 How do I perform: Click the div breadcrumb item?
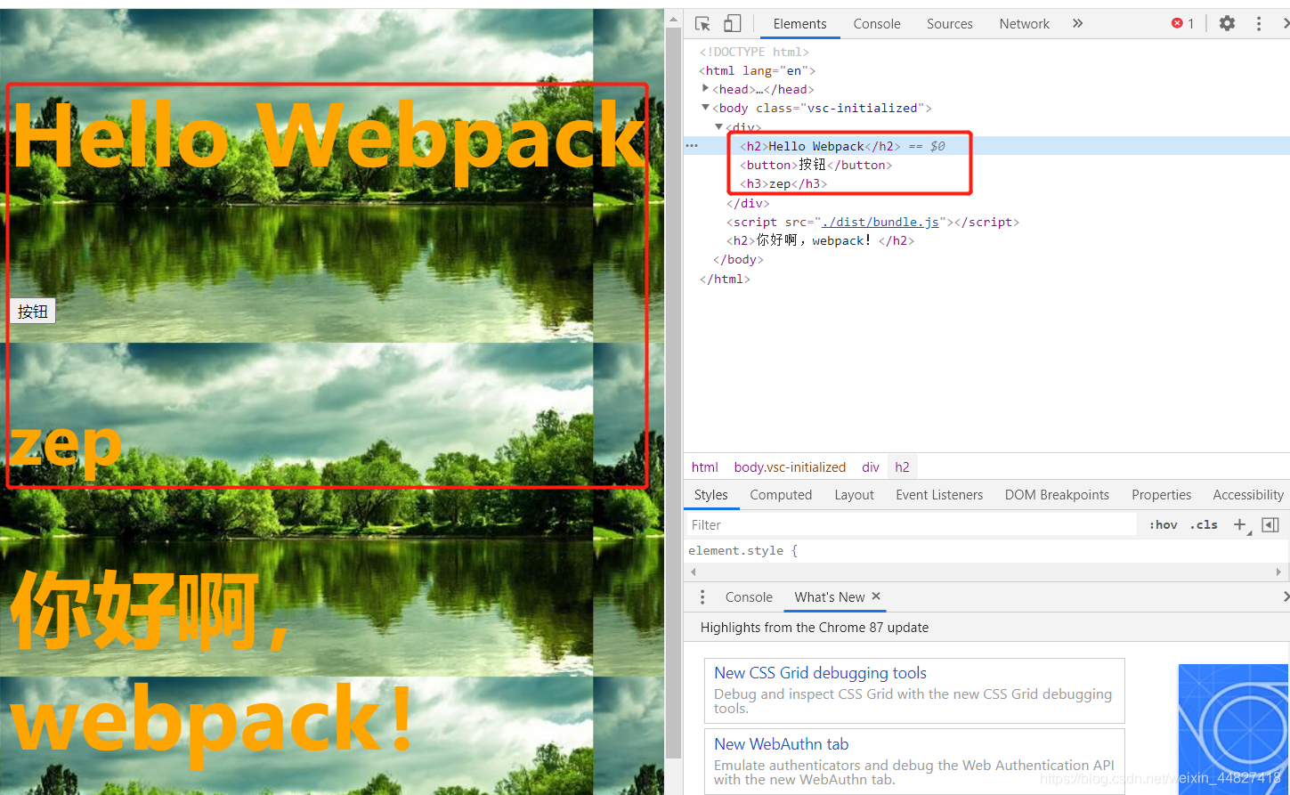[x=870, y=467]
